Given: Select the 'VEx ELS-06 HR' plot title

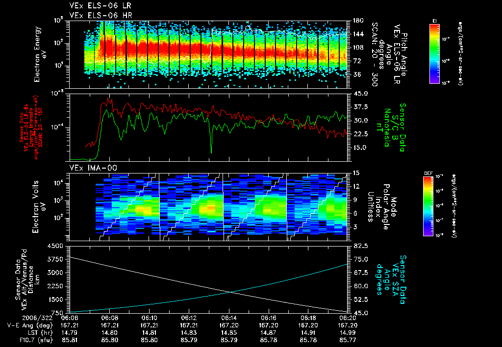Looking at the screenshot, I should 101,15.
